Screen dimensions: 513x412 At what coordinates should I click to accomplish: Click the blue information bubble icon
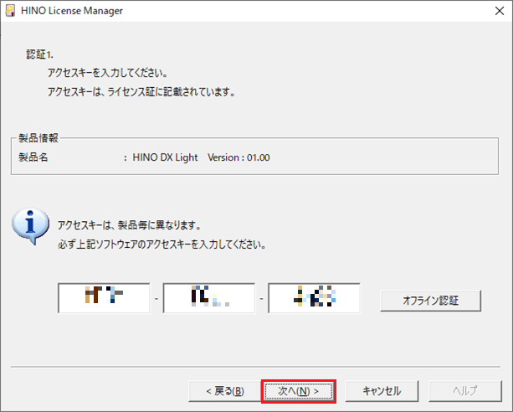[30, 225]
